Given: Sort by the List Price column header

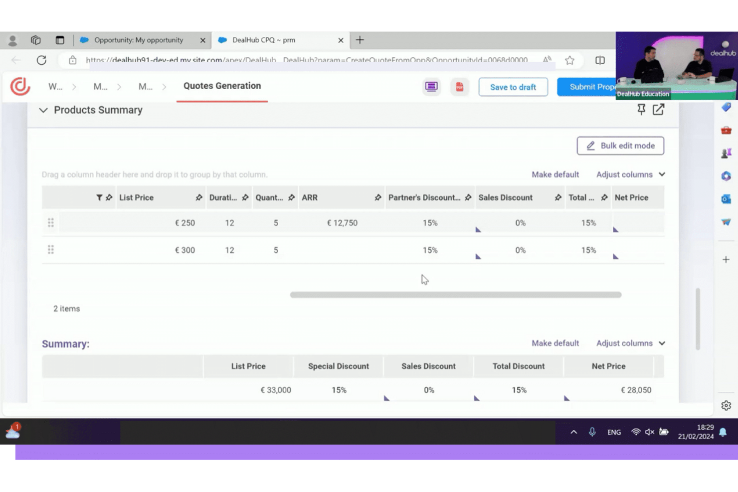Looking at the screenshot, I should 136,198.
